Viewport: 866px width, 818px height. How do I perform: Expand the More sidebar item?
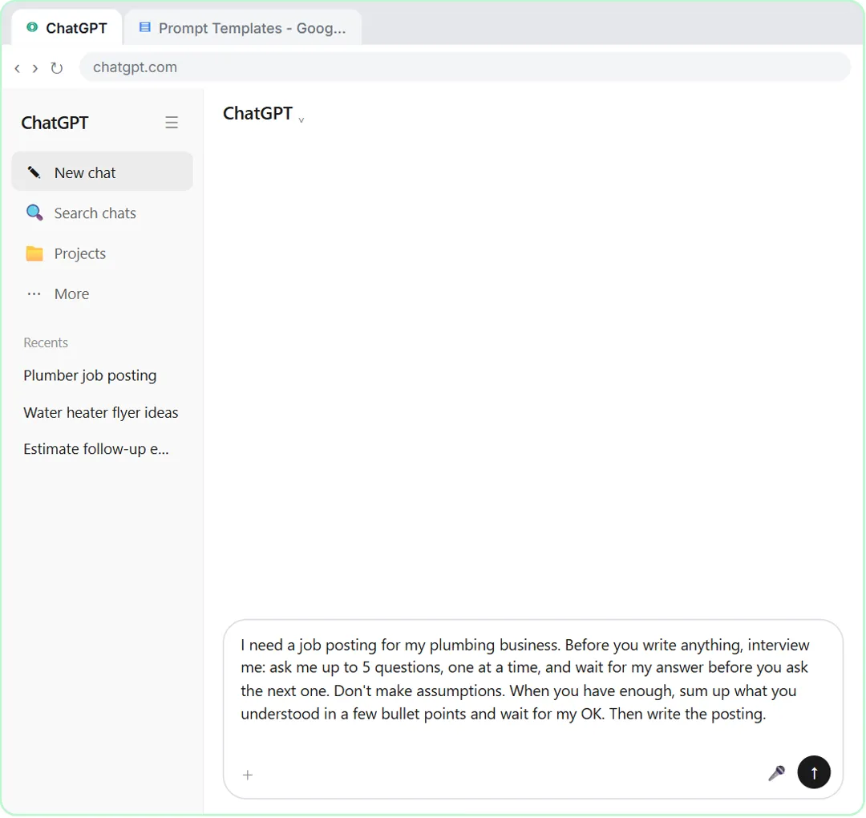(x=102, y=294)
